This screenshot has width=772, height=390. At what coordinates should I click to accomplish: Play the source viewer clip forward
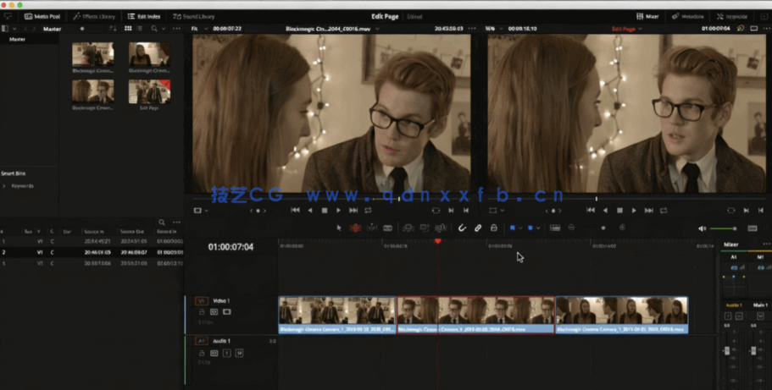point(338,211)
